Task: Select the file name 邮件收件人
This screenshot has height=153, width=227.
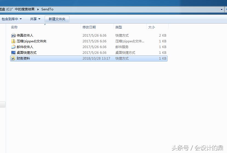Action: point(25,47)
